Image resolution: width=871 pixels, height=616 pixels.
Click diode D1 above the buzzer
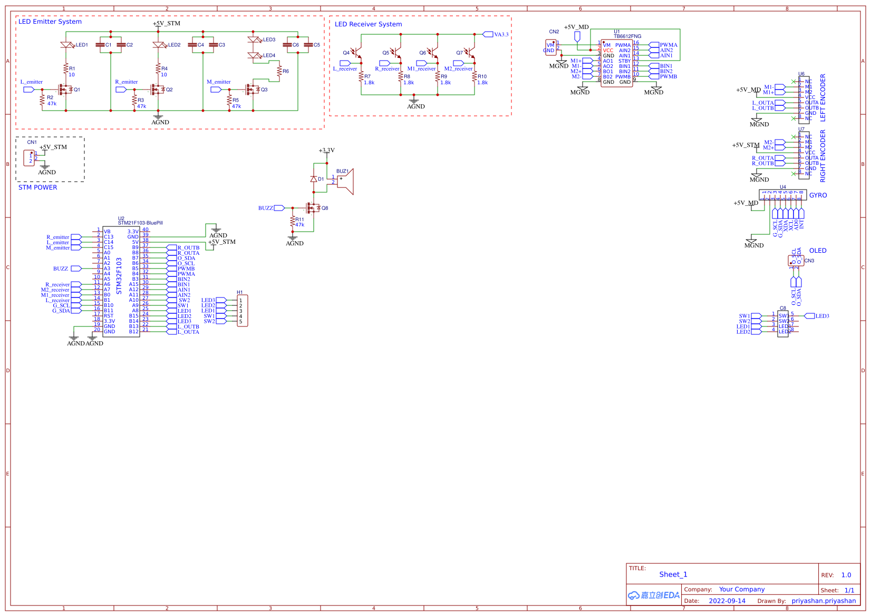point(315,180)
